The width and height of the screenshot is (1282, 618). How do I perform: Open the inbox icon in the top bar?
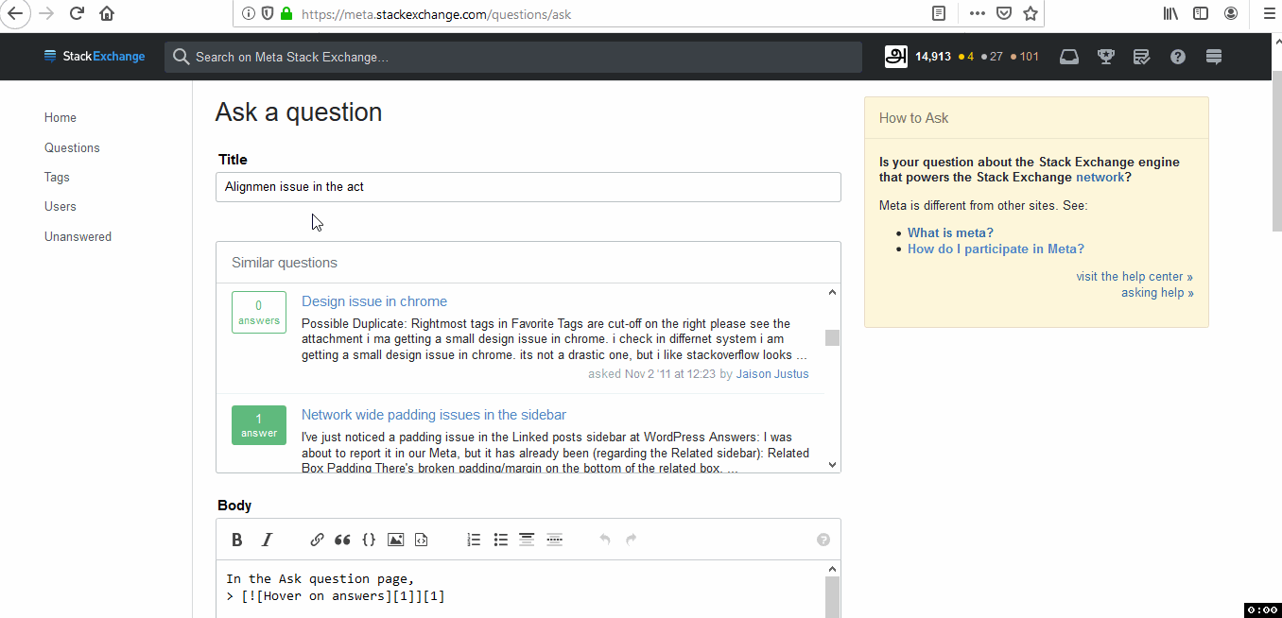click(1068, 57)
